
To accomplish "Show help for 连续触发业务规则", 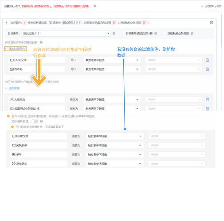I will point(192,34).
